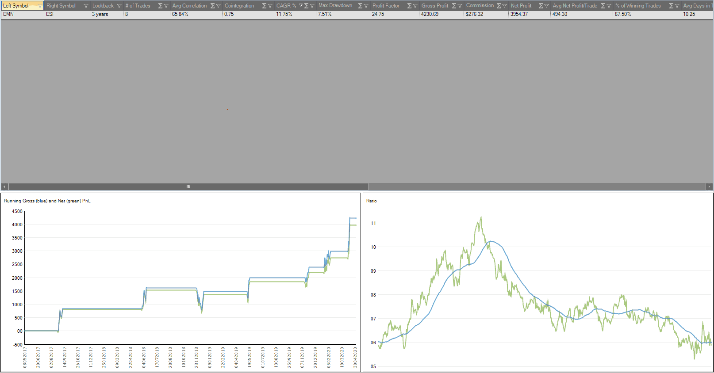Screen dimensions: 714x373
Task: Open filter funnel for # of Trades
Action: [166, 6]
